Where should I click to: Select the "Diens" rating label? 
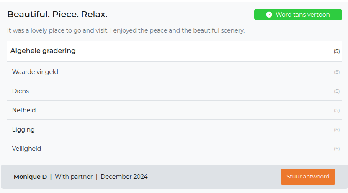click(x=21, y=91)
